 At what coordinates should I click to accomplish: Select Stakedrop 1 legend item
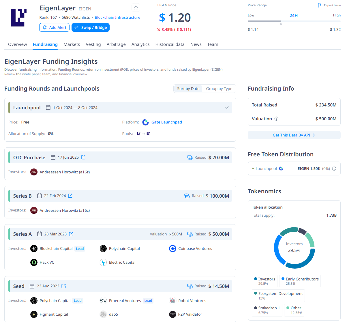point(267,310)
